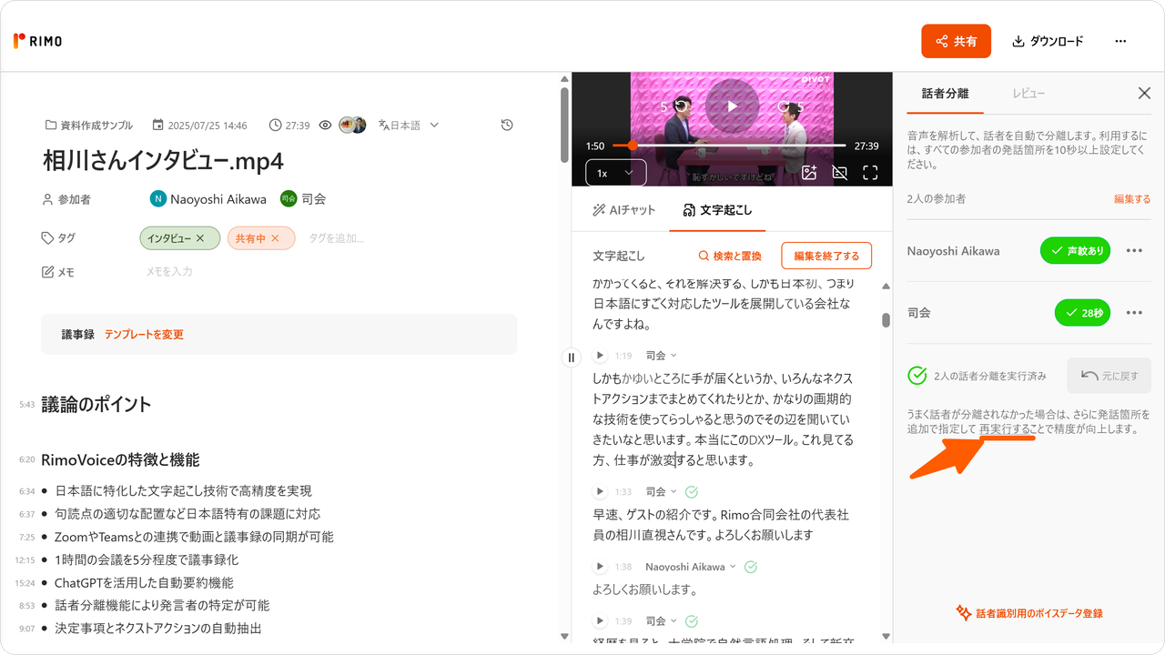Click テンプレートを変更 link

click(x=144, y=335)
